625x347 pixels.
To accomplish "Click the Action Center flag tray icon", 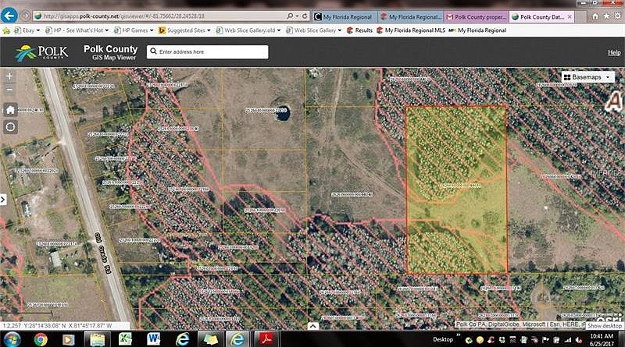I will (x=545, y=340).
